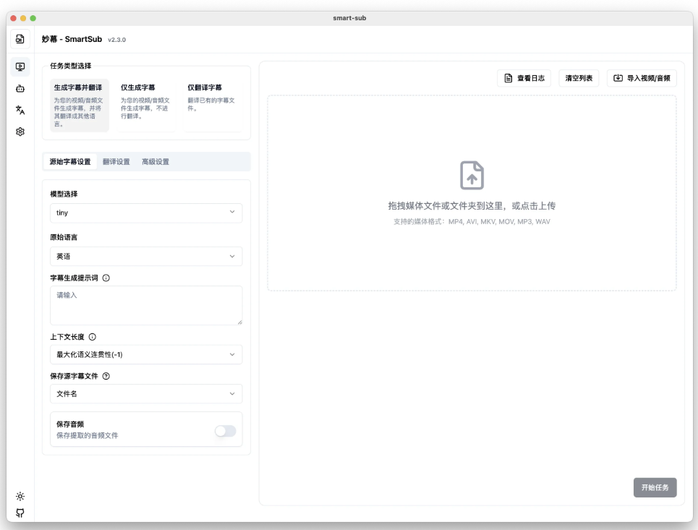Click into the 字幕生成提示词 text area
This screenshot has width=698, height=530.
[146, 305]
